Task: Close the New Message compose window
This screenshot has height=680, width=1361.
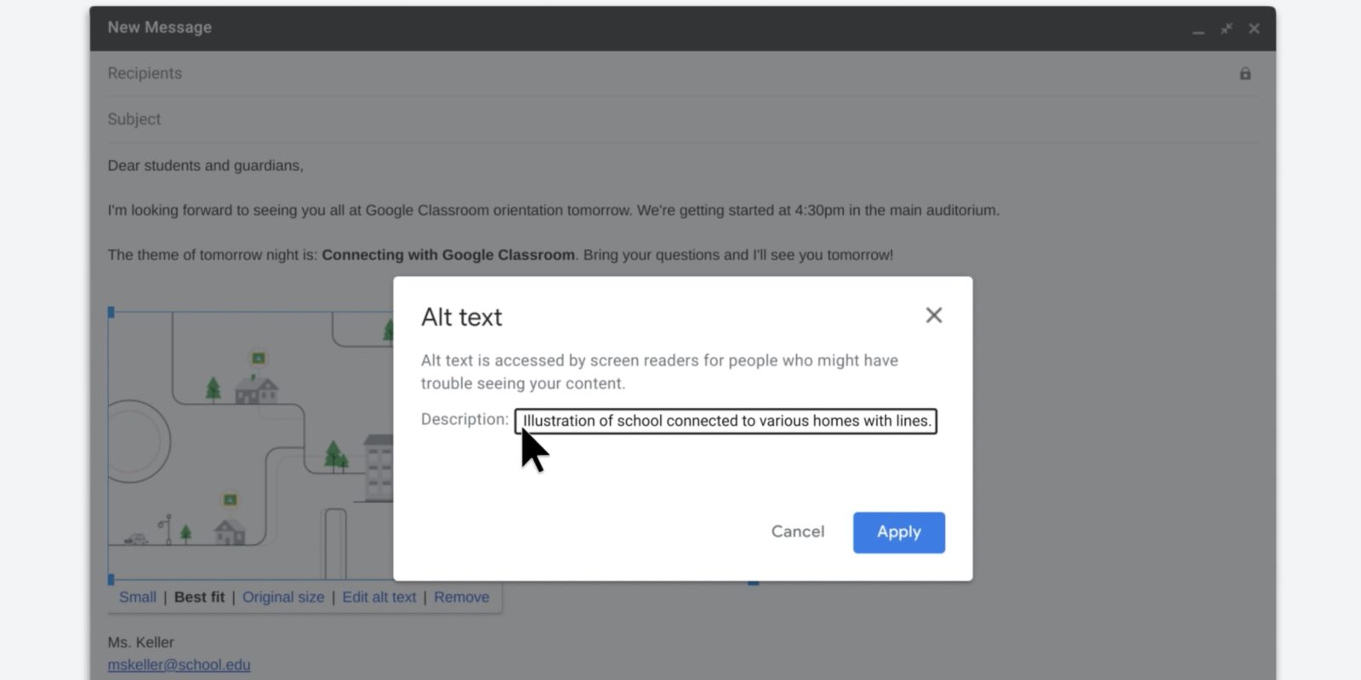Action: 1254,29
